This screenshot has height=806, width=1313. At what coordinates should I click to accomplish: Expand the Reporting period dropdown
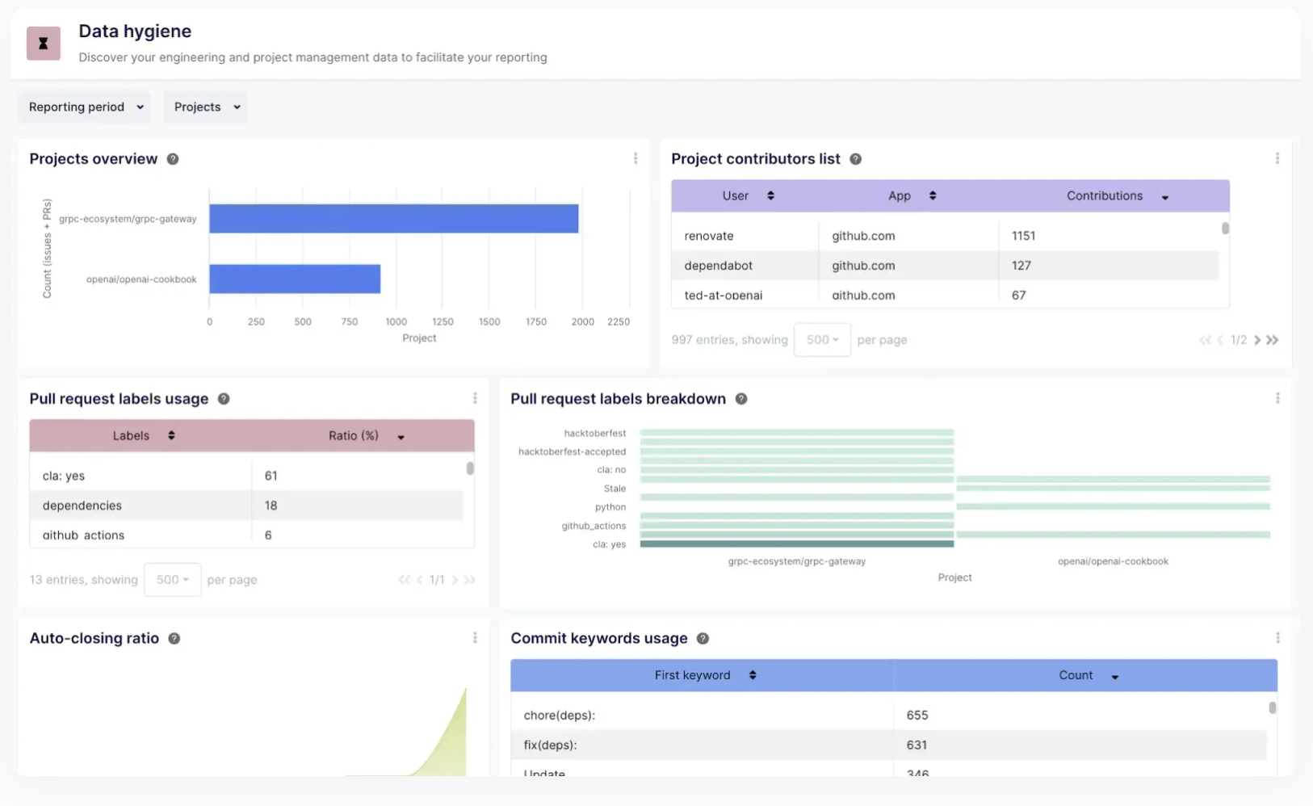click(x=85, y=107)
